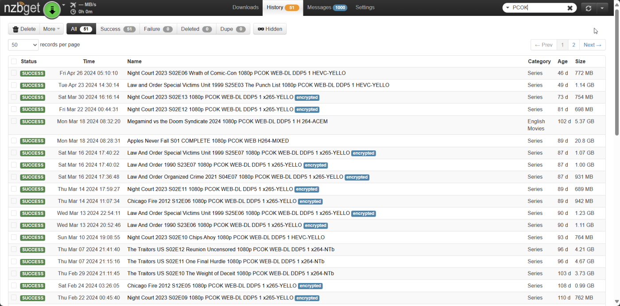Click the green download pause button
The height and width of the screenshot is (306, 620).
52,10
